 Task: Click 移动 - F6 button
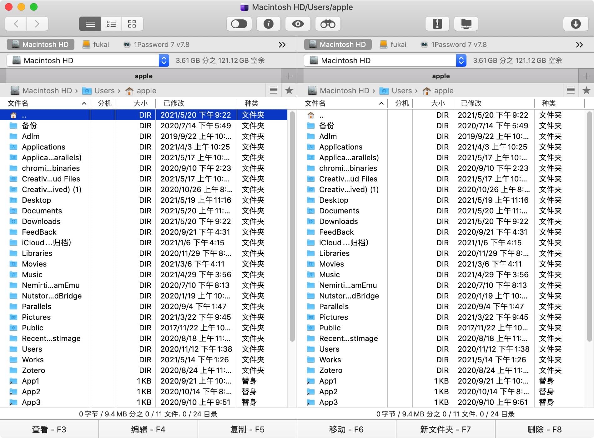346,429
